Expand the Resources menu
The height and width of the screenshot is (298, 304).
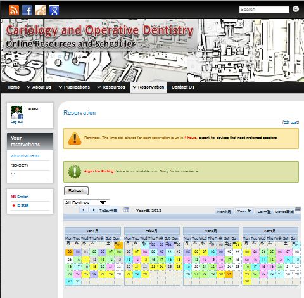pyautogui.click(x=111, y=87)
